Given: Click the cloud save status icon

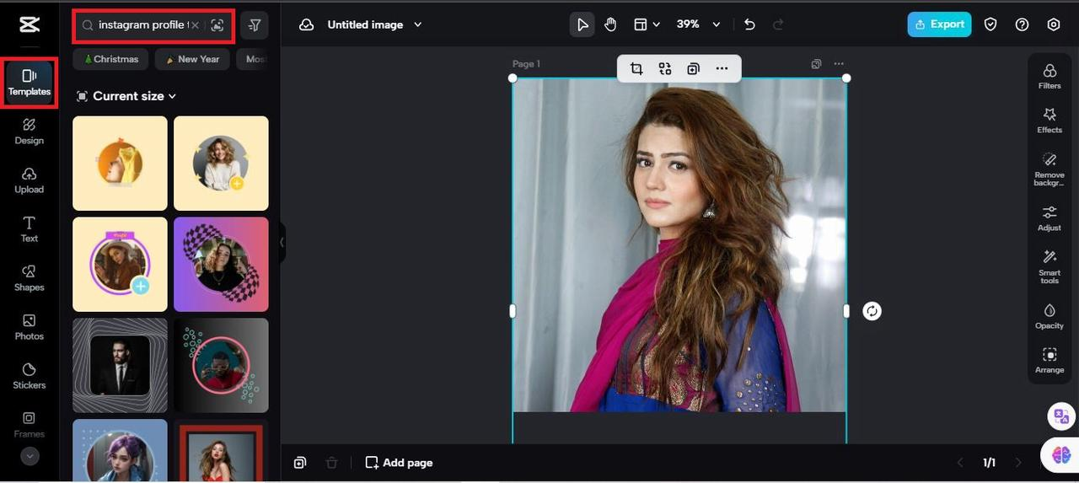Looking at the screenshot, I should pyautogui.click(x=306, y=24).
